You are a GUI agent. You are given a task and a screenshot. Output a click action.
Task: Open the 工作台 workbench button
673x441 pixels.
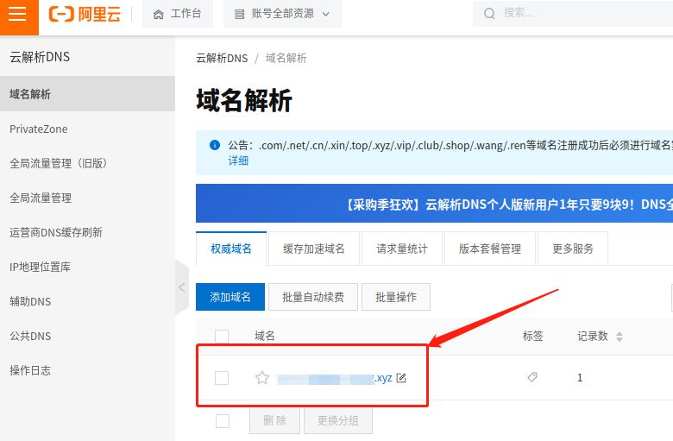point(177,14)
